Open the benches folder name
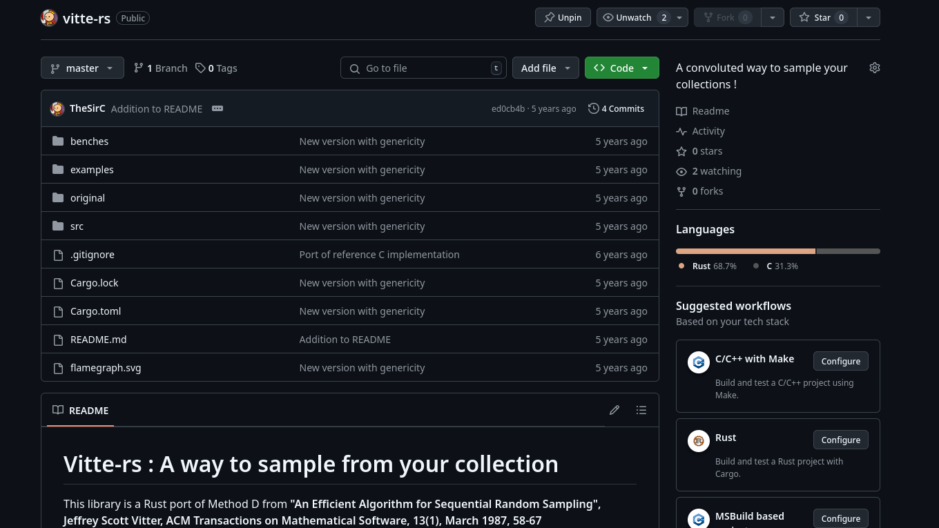 (x=89, y=141)
